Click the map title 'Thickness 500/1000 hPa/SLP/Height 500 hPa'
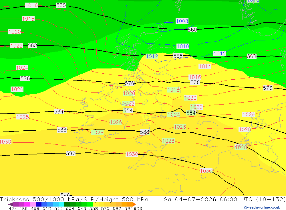Viewport: 286px width, 210px height. click(x=74, y=199)
